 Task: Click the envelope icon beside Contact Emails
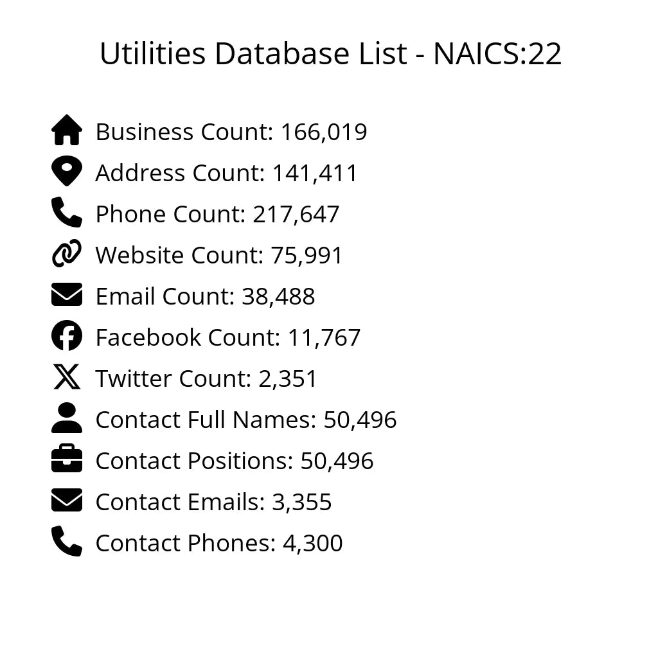pos(67,501)
